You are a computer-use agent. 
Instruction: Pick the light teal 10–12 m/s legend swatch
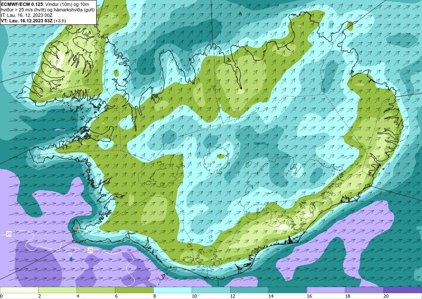211,290
